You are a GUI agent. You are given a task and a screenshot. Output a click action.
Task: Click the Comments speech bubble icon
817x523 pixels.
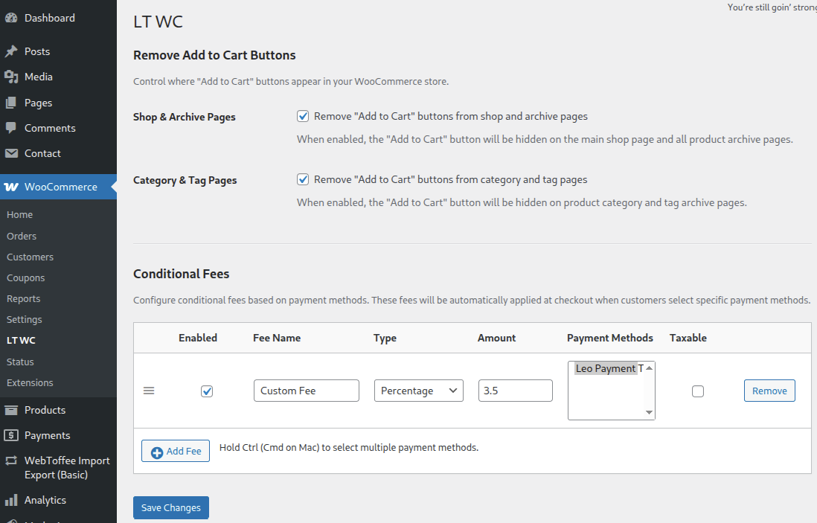coord(13,127)
